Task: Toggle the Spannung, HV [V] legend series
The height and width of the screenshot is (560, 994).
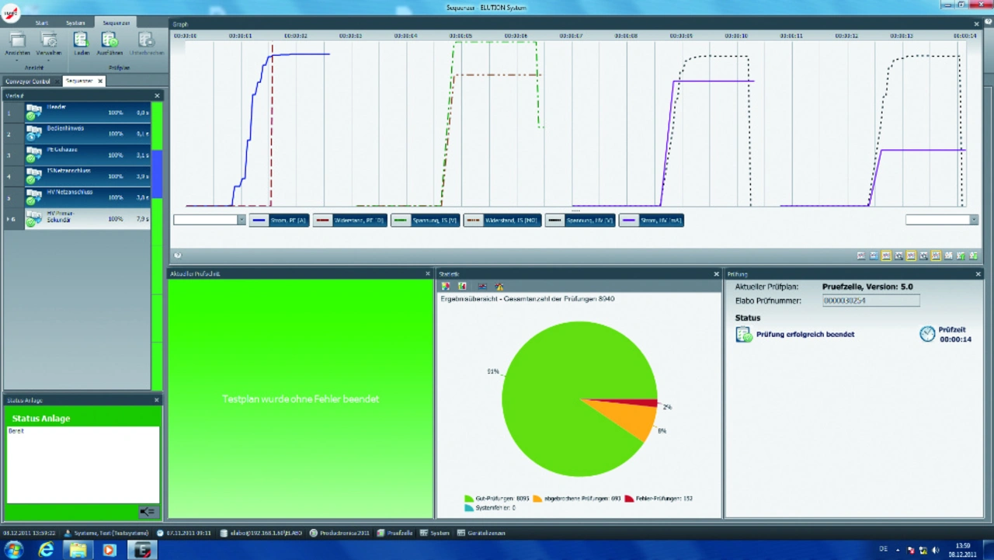Action: click(x=580, y=221)
